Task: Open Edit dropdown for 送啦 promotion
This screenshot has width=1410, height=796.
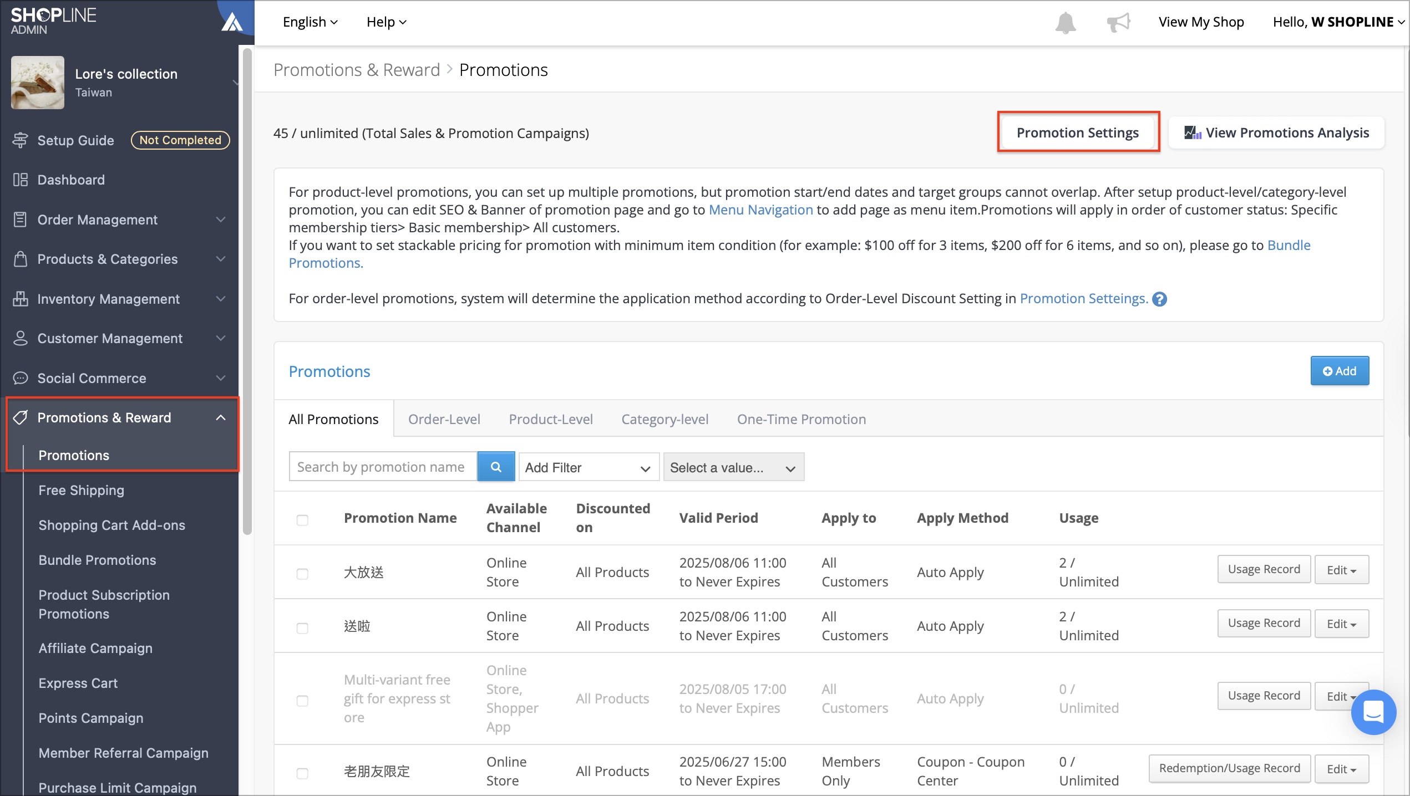Action: 1341,624
